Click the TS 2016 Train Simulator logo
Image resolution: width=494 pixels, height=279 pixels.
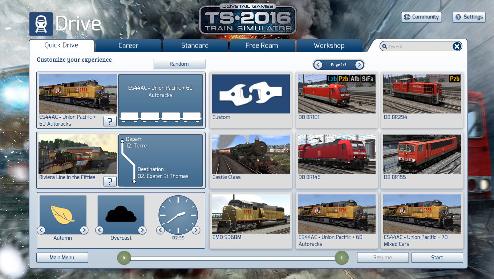tap(248, 19)
